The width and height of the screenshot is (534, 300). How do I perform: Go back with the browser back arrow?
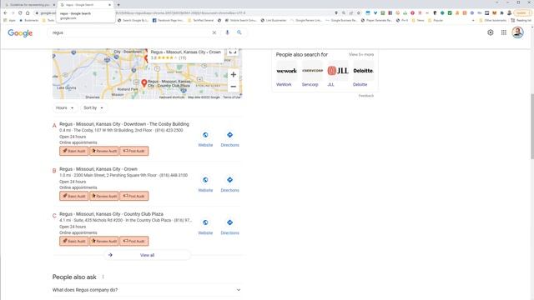[5, 13]
